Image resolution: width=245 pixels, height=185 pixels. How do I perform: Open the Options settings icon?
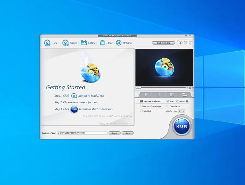(119, 43)
